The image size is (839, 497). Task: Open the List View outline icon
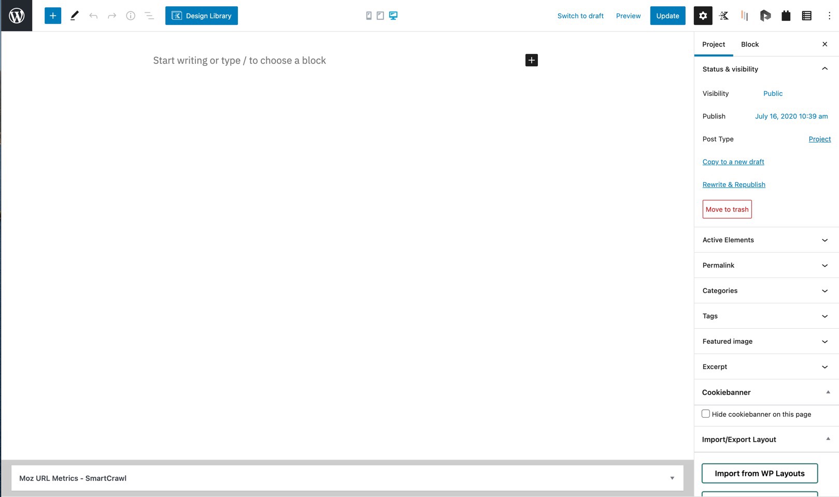click(149, 16)
